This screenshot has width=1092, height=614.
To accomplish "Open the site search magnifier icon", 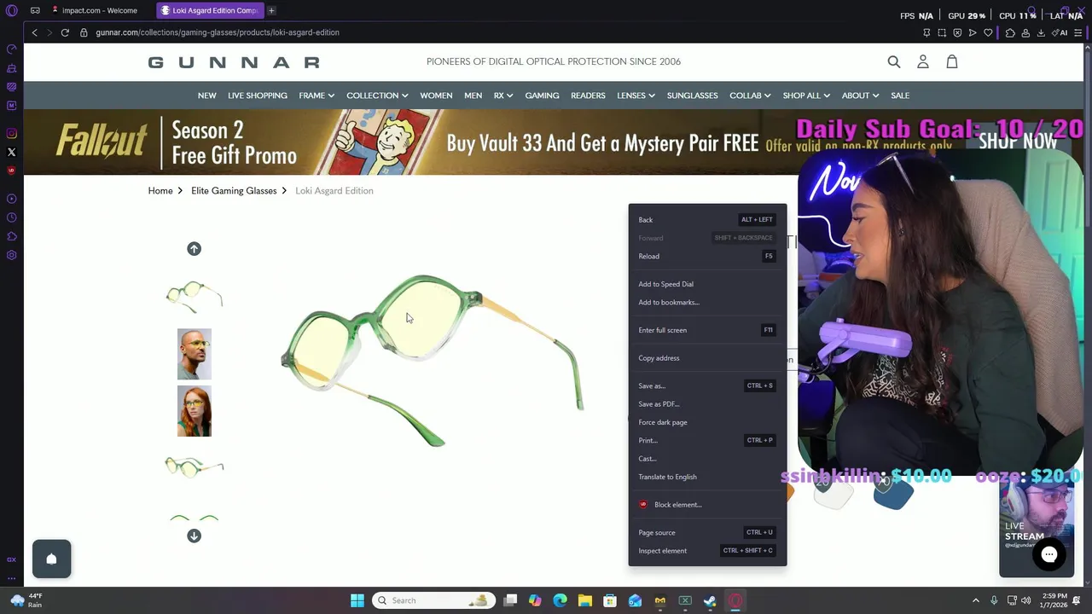I will pyautogui.click(x=893, y=61).
